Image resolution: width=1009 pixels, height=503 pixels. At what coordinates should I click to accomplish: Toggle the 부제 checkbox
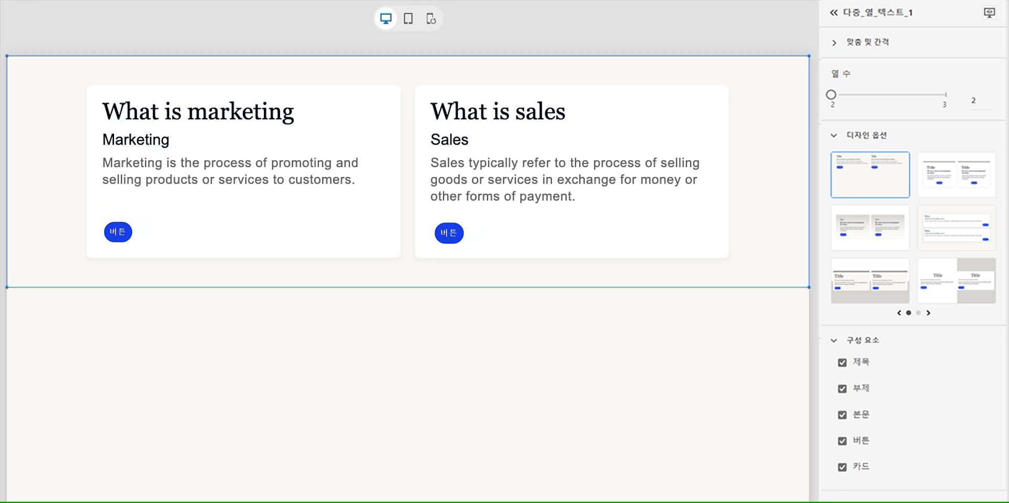click(x=842, y=389)
